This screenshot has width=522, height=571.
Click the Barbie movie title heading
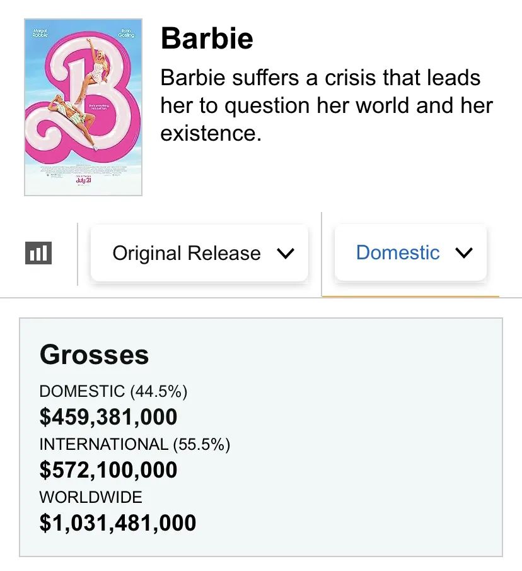(x=207, y=38)
